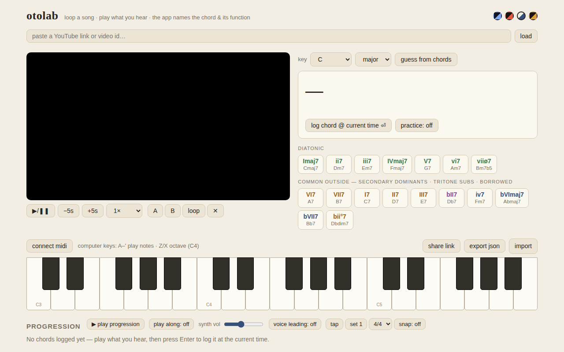The image size is (564, 352).
Task: Select the light-and-navy theme swatch
Action: coord(521,16)
